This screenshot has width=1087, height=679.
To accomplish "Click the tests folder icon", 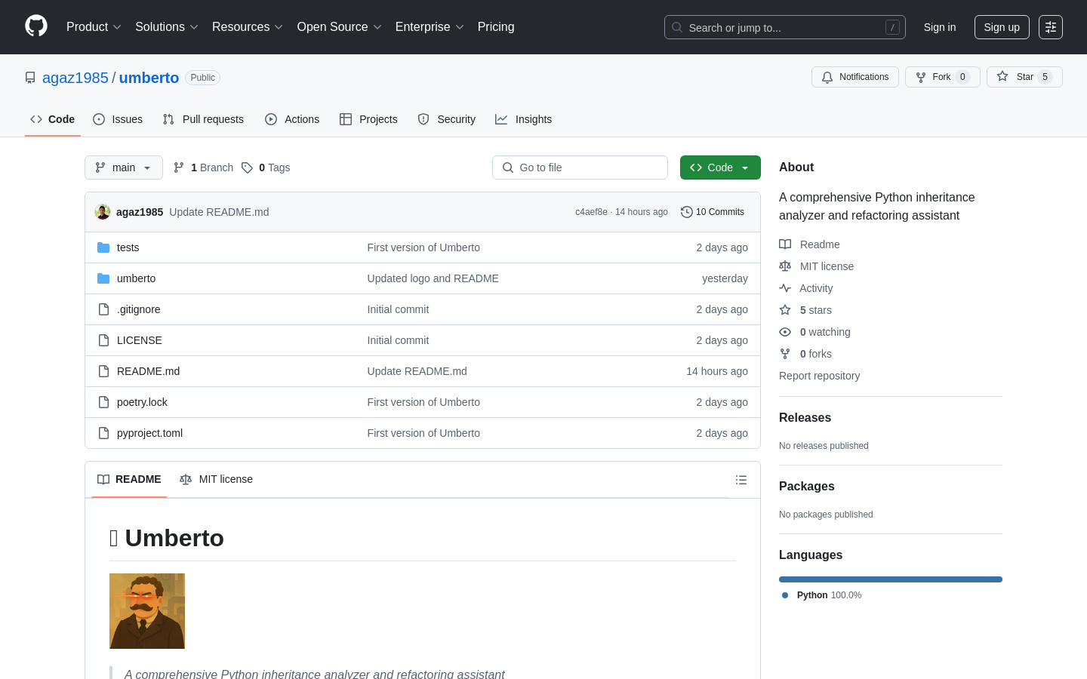I will [103, 247].
